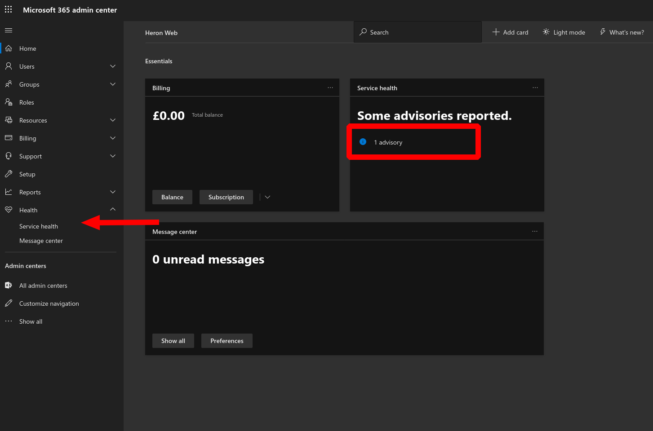Click the Reports chart icon
The width and height of the screenshot is (653, 431).
pyautogui.click(x=9, y=192)
